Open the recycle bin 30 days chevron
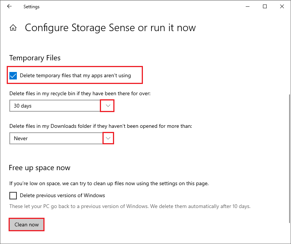The image size is (291, 244). coord(108,106)
